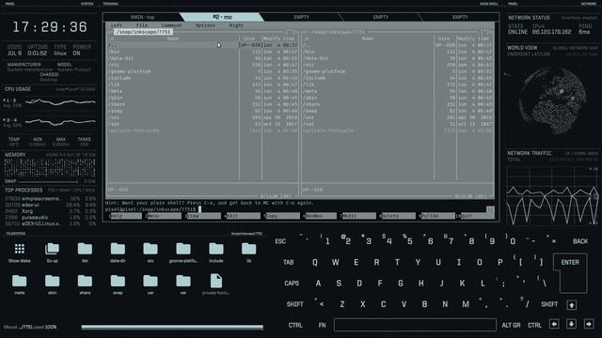
Task: Toggle the left SHIFT key beside Z
Action: pyautogui.click(x=294, y=304)
